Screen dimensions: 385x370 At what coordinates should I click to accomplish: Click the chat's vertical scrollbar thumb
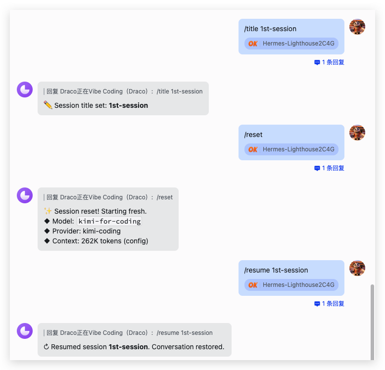[372, 322]
